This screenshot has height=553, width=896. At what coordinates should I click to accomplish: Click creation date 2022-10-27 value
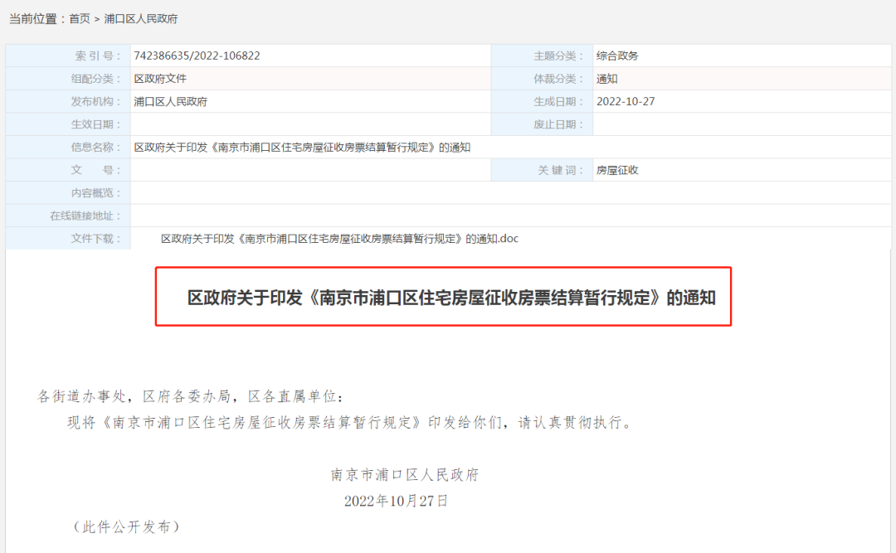click(626, 102)
